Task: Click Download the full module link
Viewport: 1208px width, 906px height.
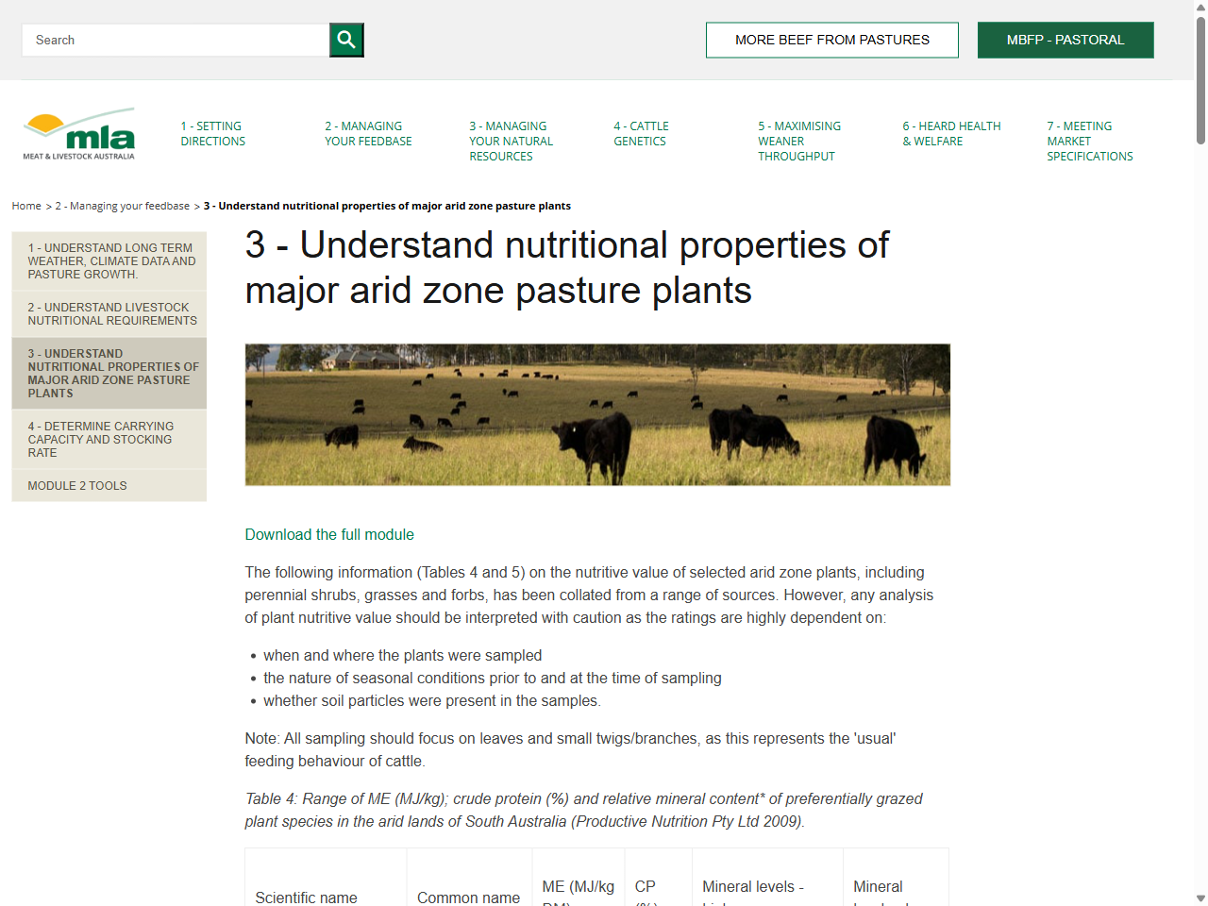Action: tap(328, 534)
